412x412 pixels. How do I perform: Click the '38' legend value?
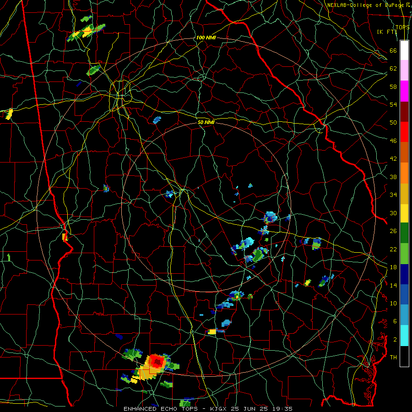click(x=393, y=177)
